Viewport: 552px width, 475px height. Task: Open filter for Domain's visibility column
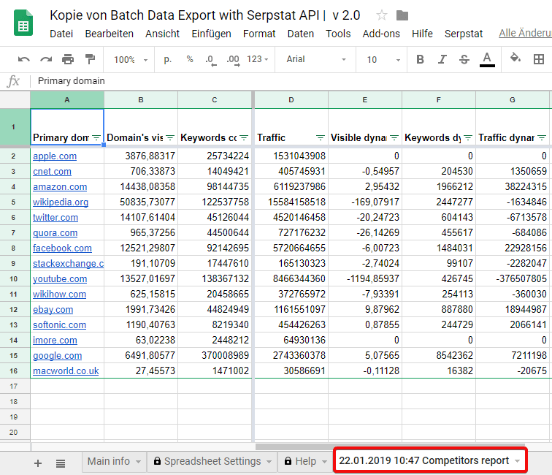[x=170, y=138]
